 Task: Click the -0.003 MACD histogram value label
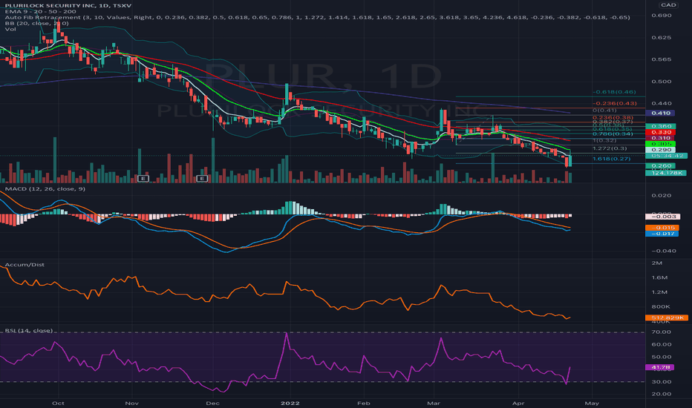coord(662,217)
